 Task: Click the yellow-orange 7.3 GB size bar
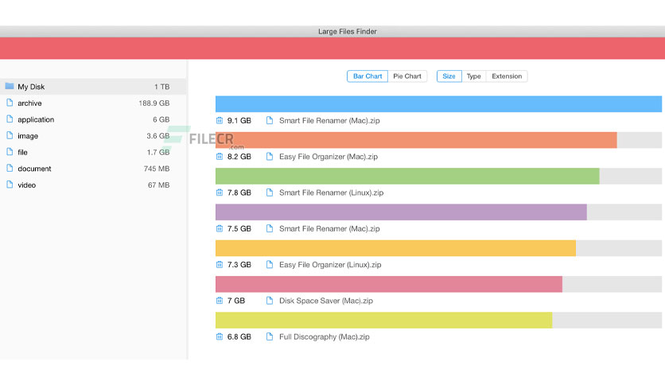[395, 248]
